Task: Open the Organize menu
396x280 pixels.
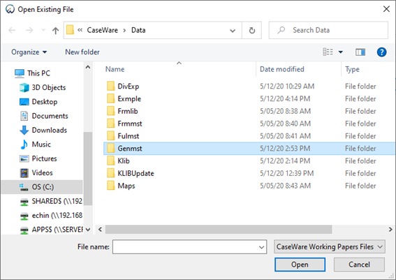Action: click(x=29, y=52)
